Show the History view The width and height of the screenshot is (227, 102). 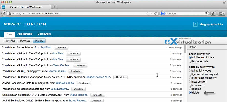[39, 41]
